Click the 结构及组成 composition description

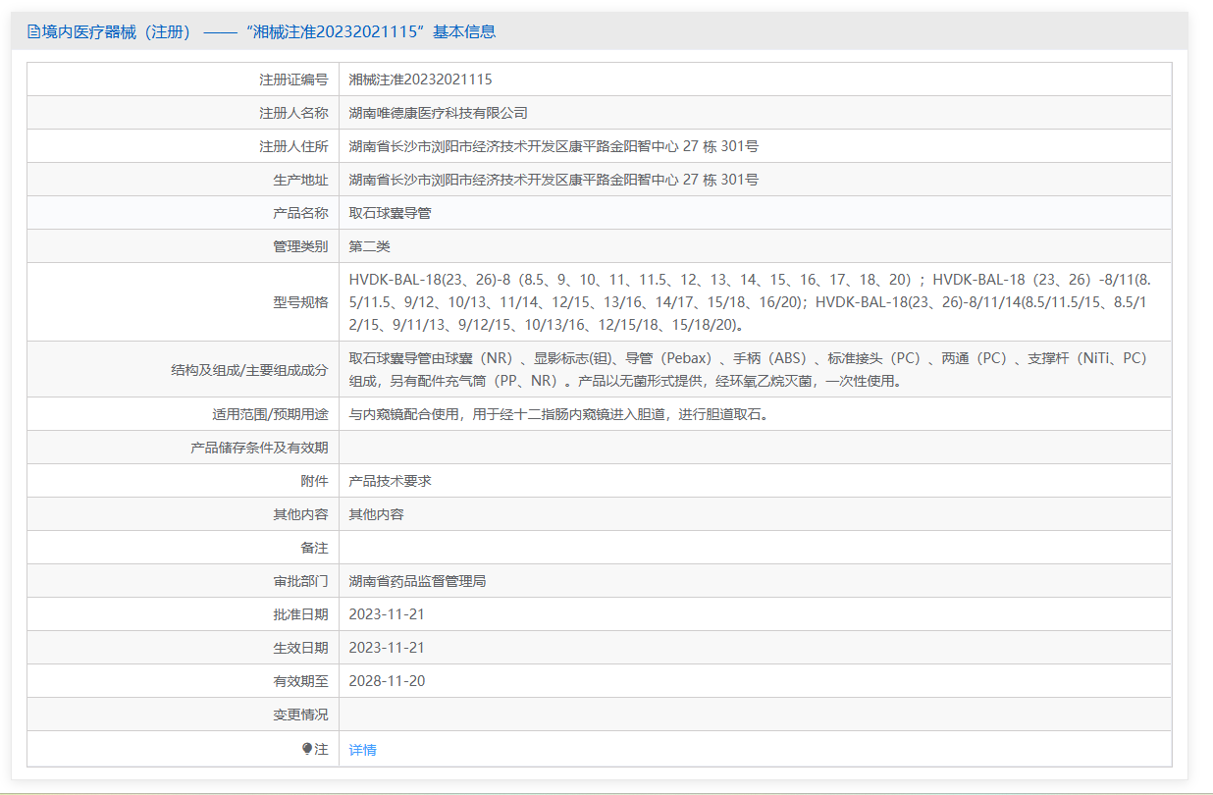[x=748, y=369]
